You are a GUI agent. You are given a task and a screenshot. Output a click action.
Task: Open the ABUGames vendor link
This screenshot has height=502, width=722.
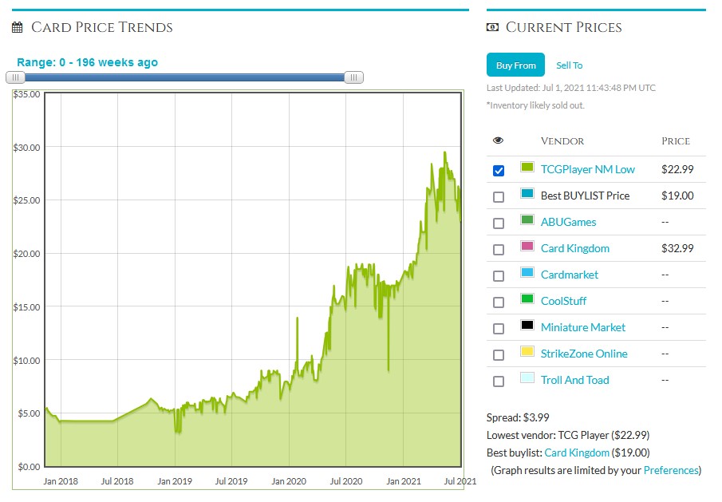[568, 222]
